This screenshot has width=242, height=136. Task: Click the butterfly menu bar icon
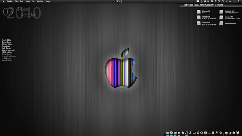point(205,2)
